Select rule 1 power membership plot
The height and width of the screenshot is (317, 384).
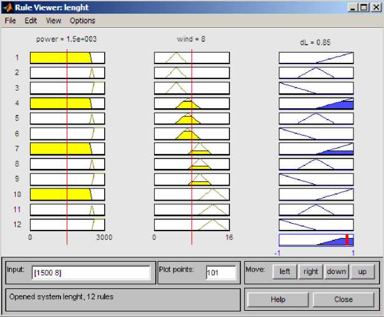pos(67,58)
